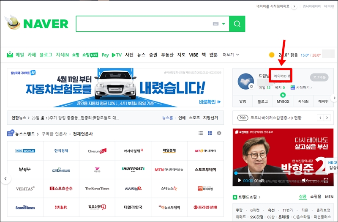Select 구독한 언론사 tab
This screenshot has height=222, width=338.
pos(54,134)
